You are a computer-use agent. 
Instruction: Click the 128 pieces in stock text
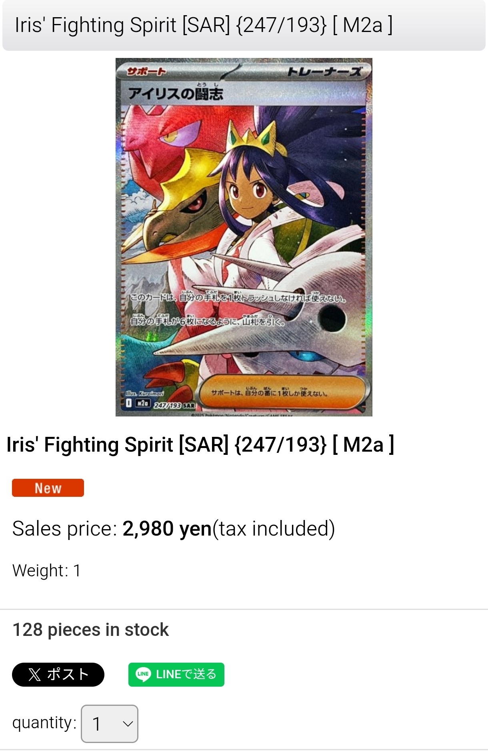(x=91, y=629)
